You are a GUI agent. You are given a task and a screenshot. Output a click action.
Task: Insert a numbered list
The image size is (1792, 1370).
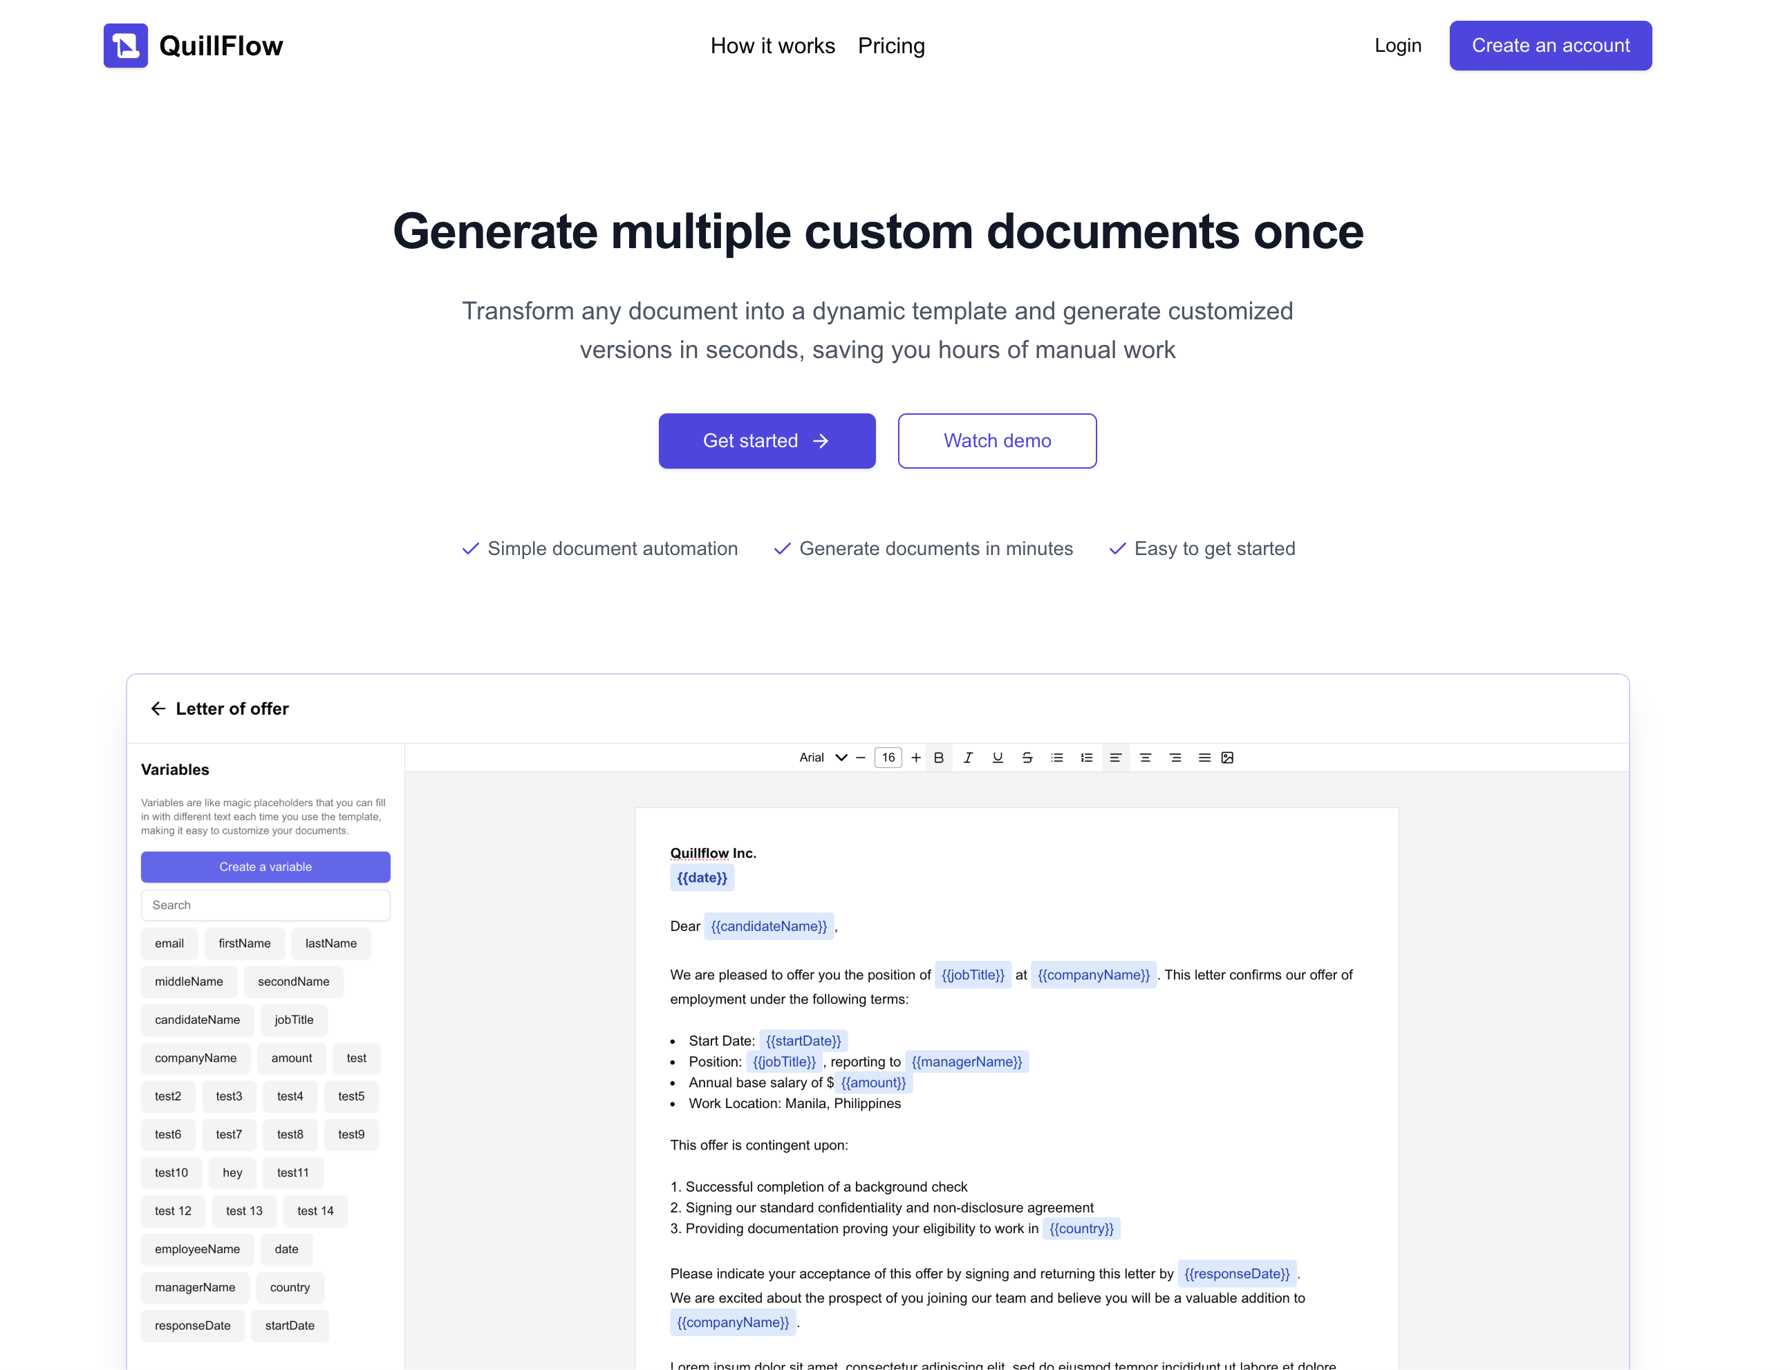click(x=1086, y=758)
